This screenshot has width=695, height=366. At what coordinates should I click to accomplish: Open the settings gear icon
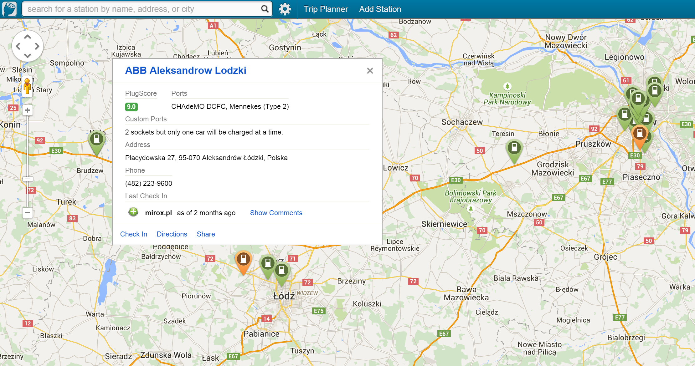click(285, 9)
